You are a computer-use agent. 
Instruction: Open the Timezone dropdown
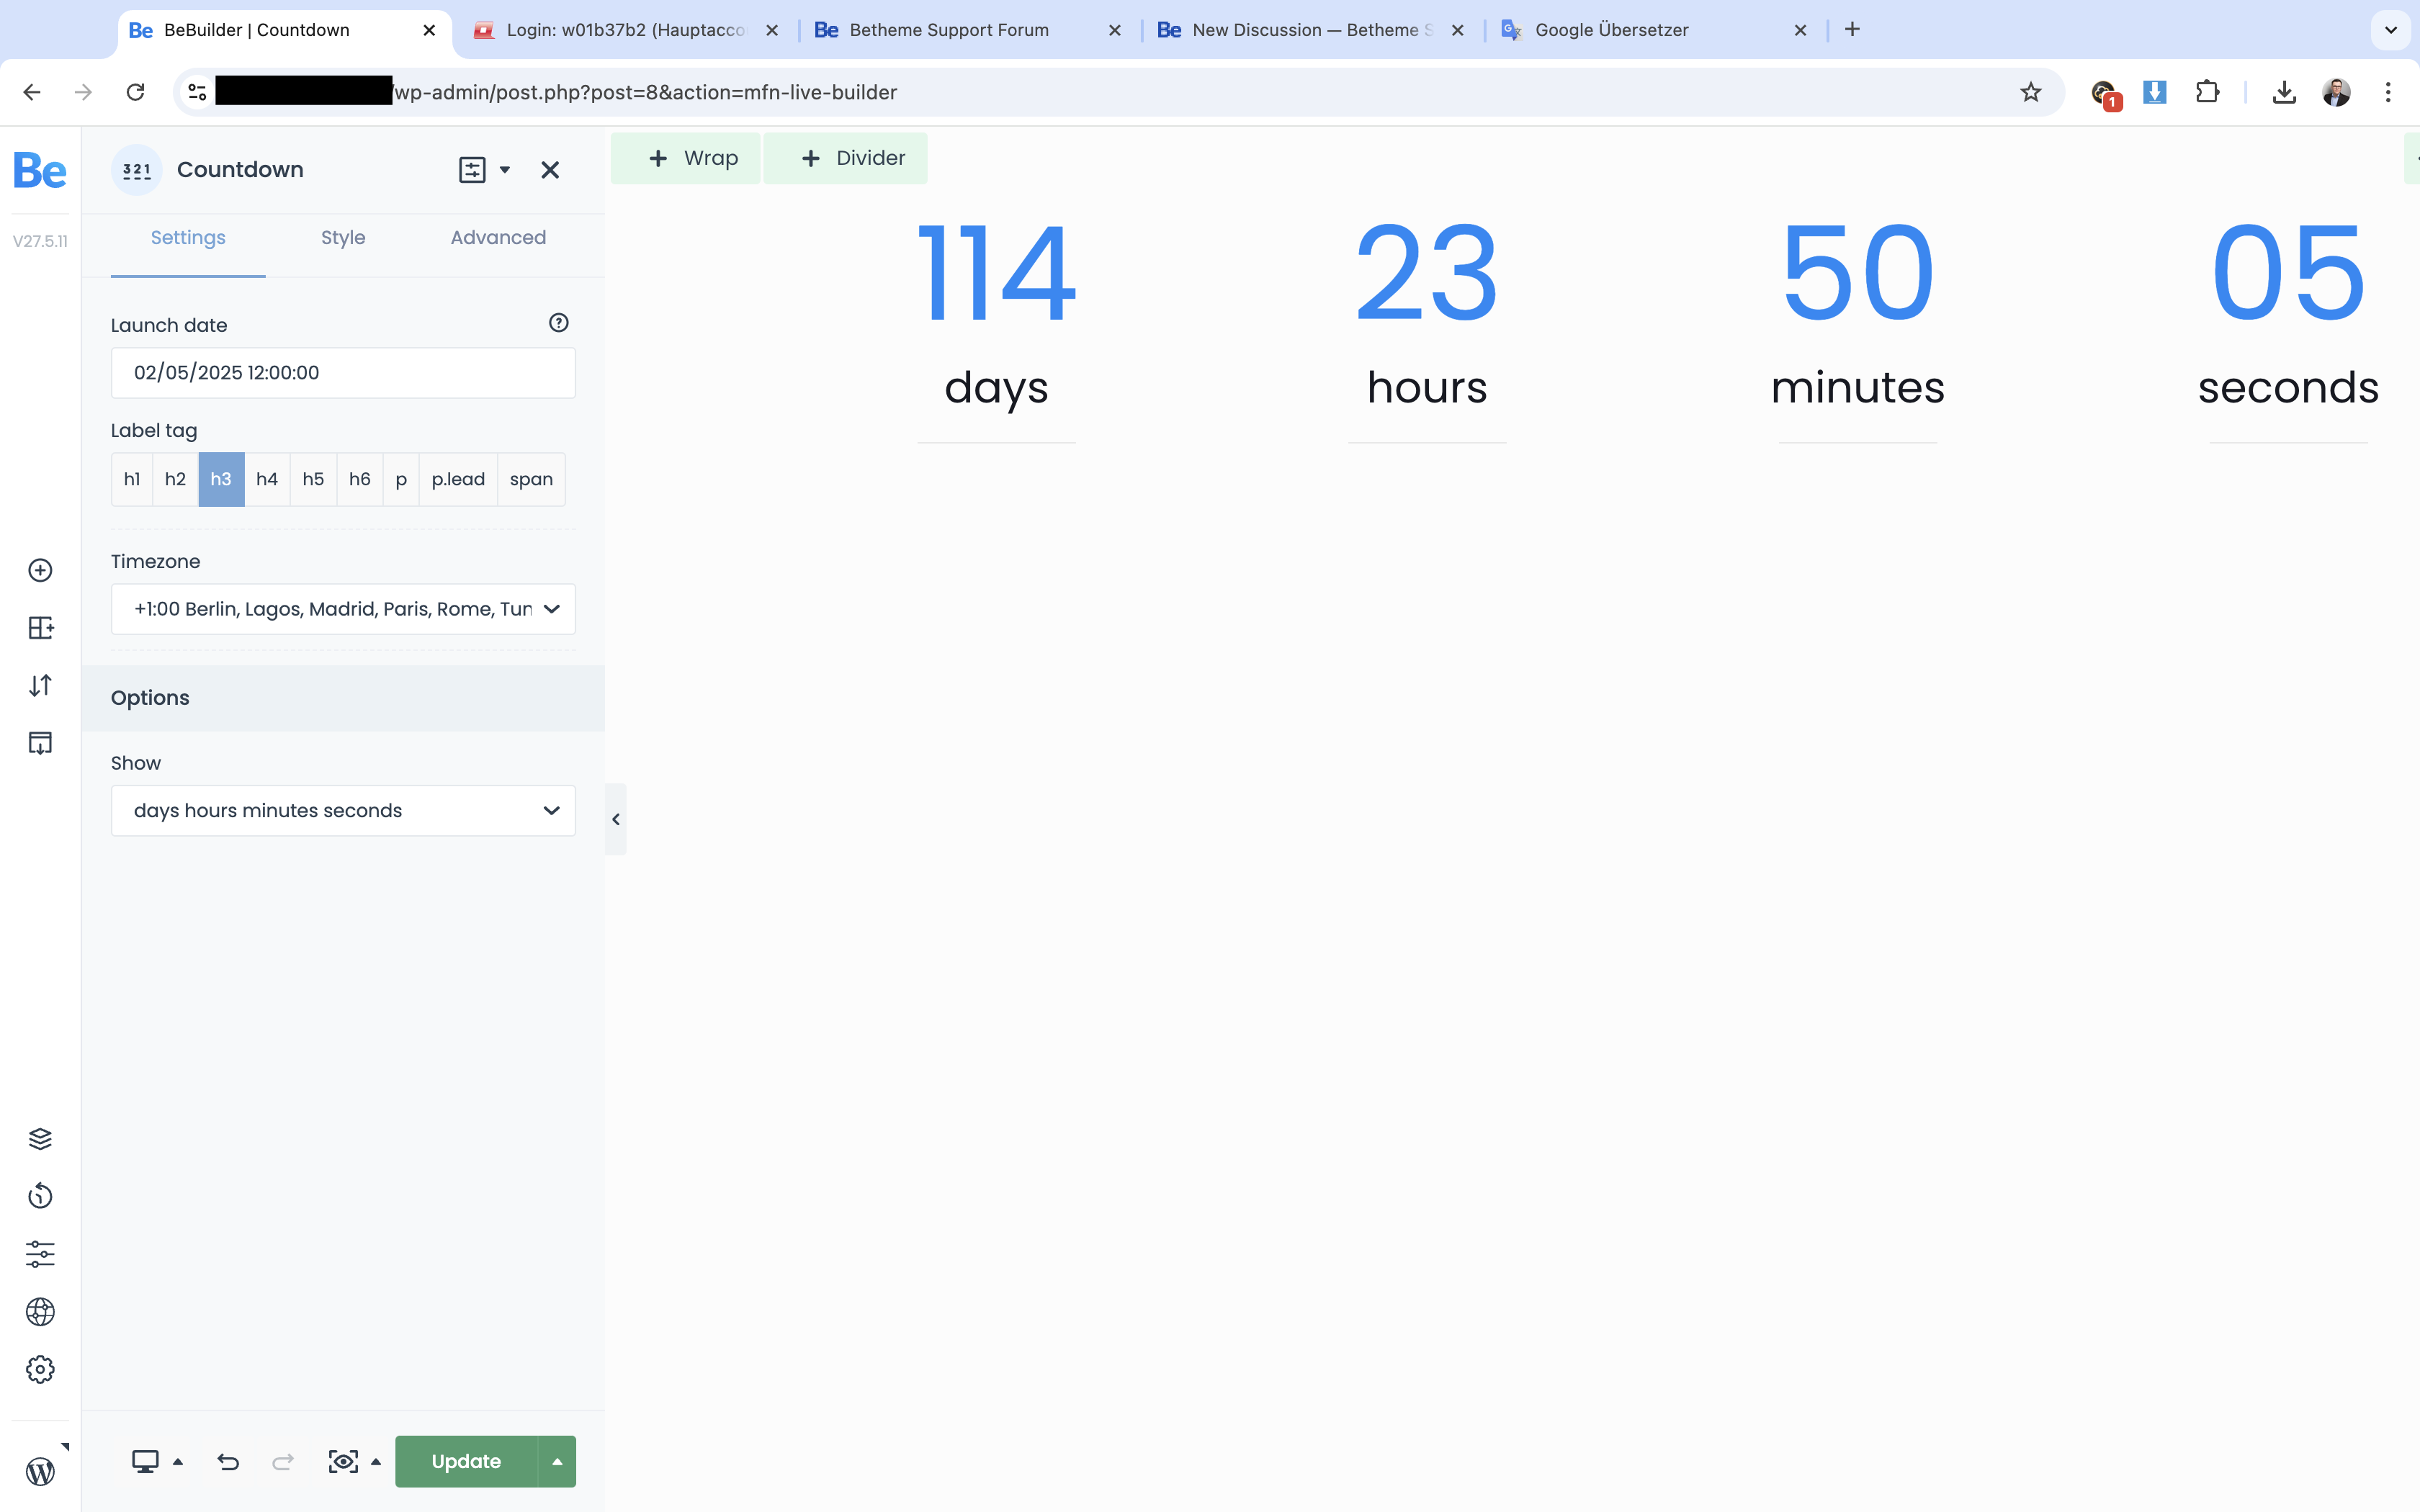[x=343, y=609]
